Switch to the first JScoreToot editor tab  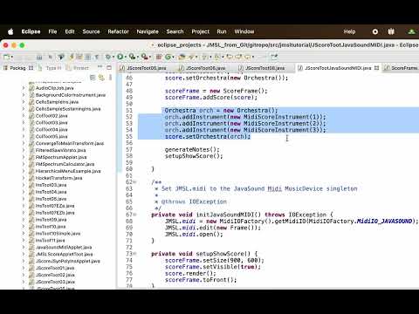[144, 68]
